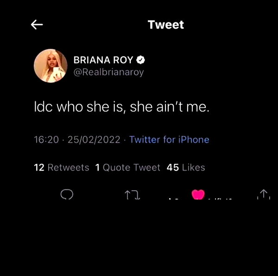Image resolution: width=278 pixels, height=276 pixels.
Task: Open Briana Roy's profile picture
Action: coord(51,65)
